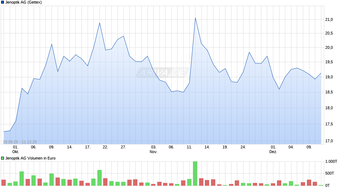Click the '27.' date axis label
Viewport: 339px width, 189px height.
123,147
